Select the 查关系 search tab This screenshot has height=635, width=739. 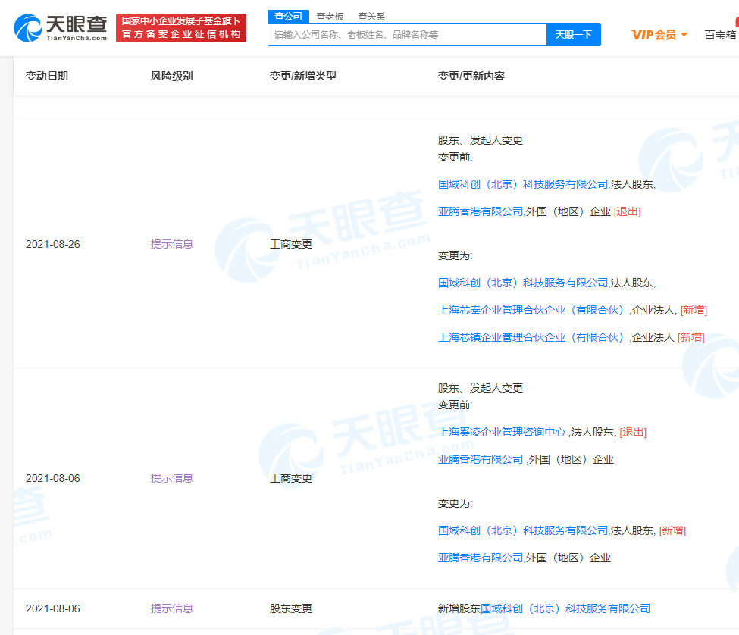pos(371,17)
